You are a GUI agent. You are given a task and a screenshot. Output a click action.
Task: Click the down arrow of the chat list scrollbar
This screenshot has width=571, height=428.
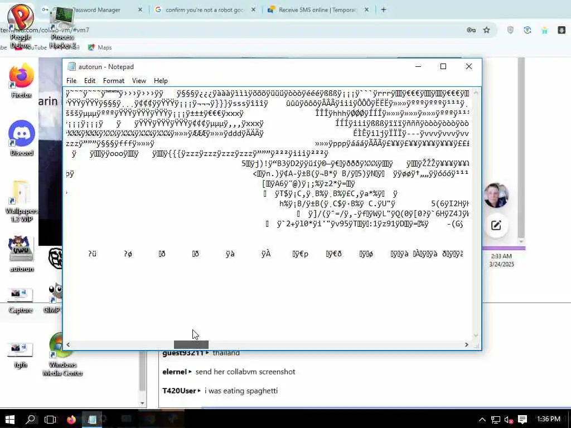[142, 403]
